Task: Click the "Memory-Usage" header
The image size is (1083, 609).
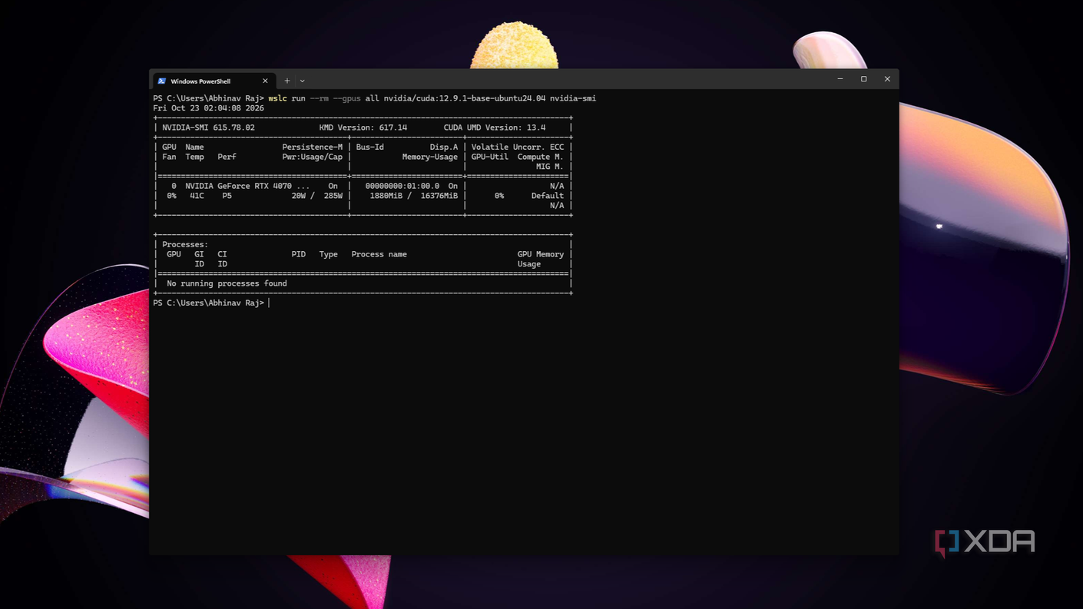Action: (430, 157)
